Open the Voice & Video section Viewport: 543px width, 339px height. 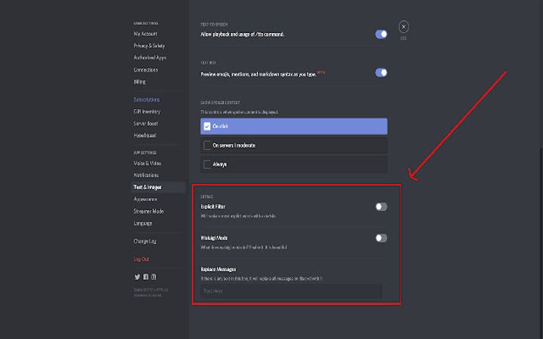point(148,163)
